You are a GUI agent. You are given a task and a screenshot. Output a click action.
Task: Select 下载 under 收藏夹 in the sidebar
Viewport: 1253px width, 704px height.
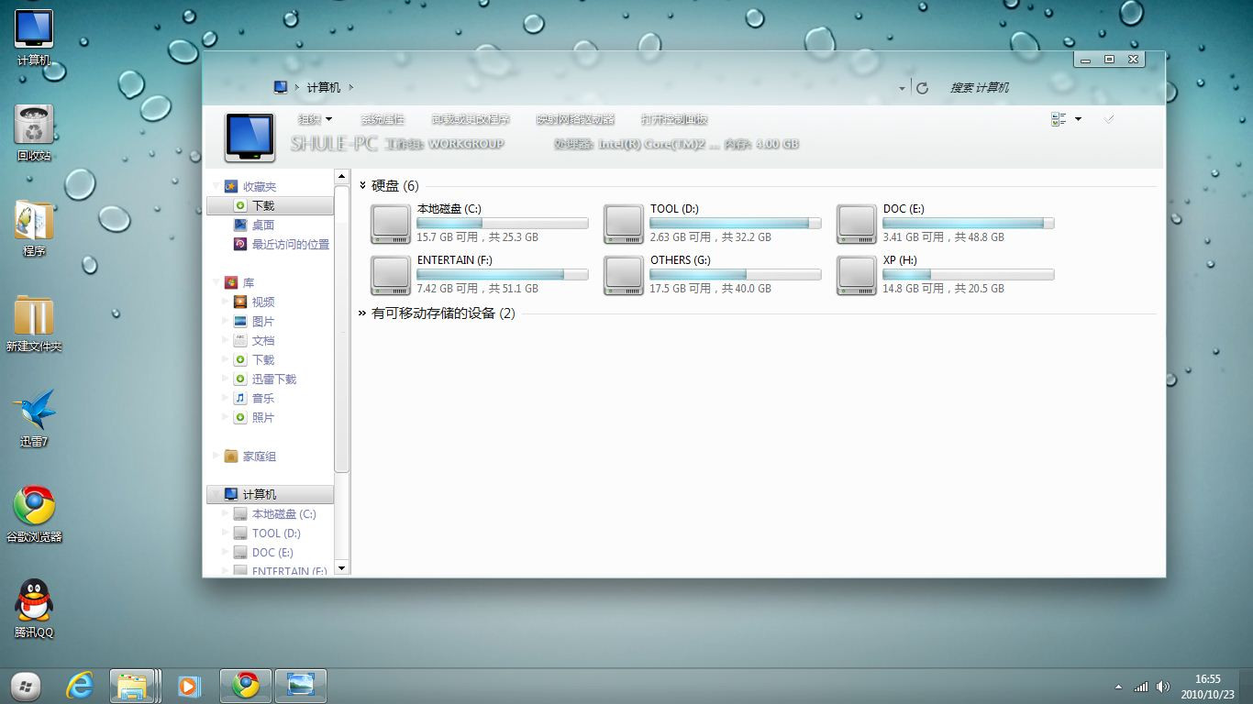[x=270, y=206]
